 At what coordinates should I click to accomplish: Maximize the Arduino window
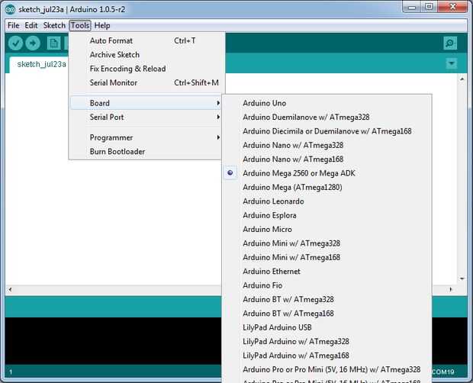(x=430, y=7)
